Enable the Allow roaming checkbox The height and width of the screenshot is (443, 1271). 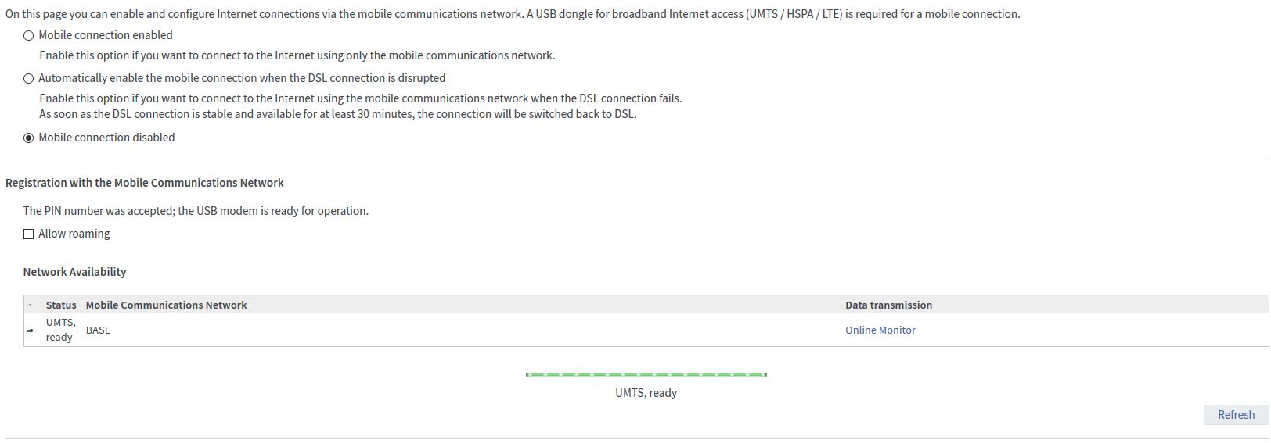(x=29, y=234)
